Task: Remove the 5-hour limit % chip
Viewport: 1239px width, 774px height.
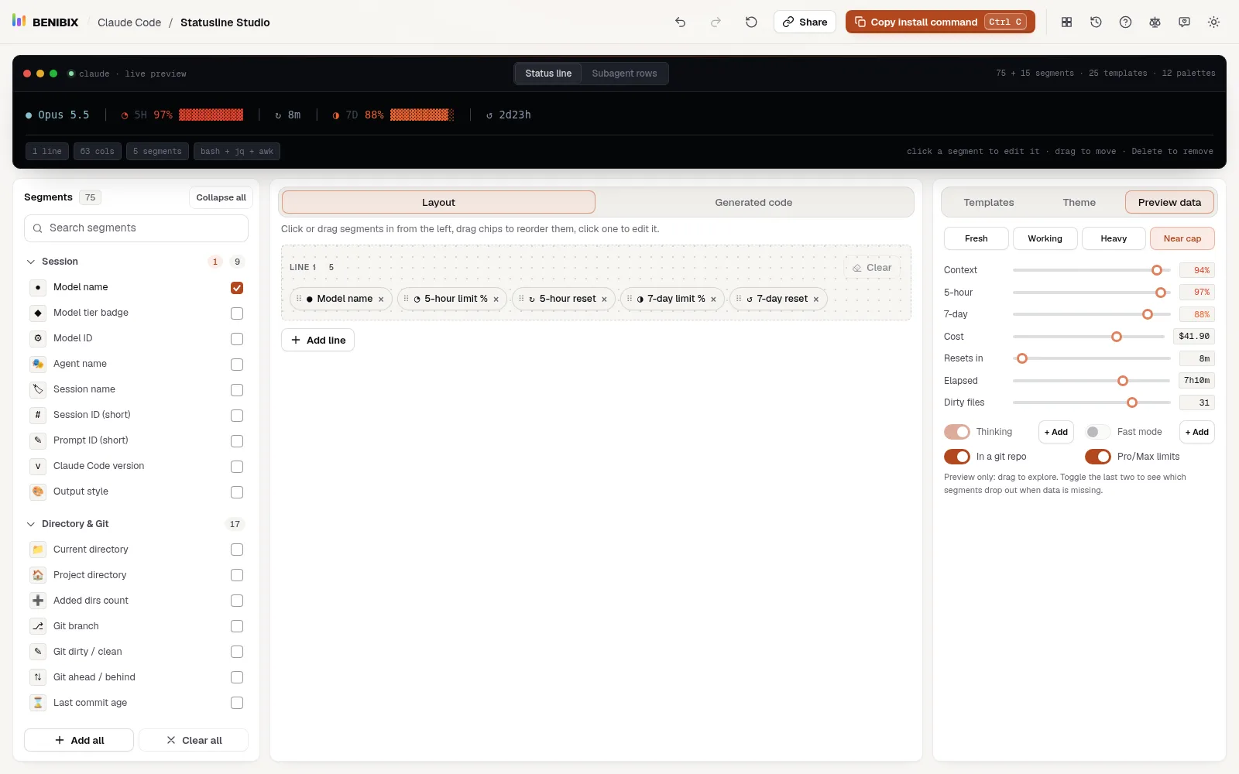Action: pos(496,300)
